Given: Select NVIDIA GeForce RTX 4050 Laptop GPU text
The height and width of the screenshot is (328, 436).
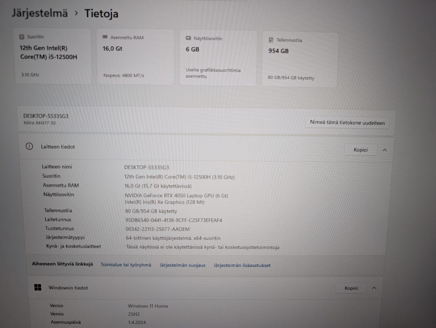Looking at the screenshot, I should point(176,195).
